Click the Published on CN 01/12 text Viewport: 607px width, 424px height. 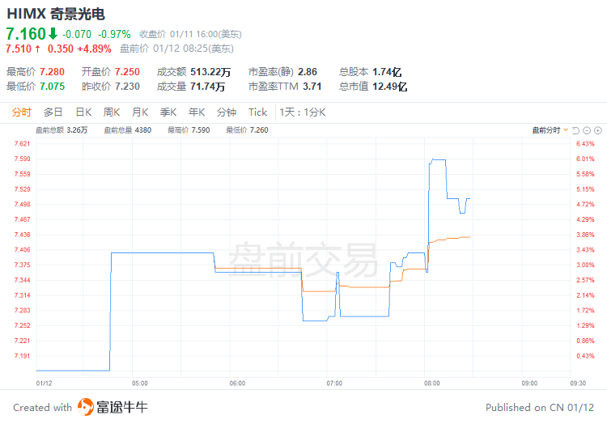pos(540,407)
